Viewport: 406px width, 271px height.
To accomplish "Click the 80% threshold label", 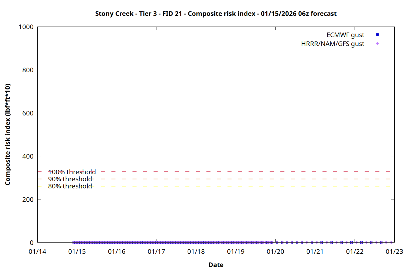I will 70,186.
